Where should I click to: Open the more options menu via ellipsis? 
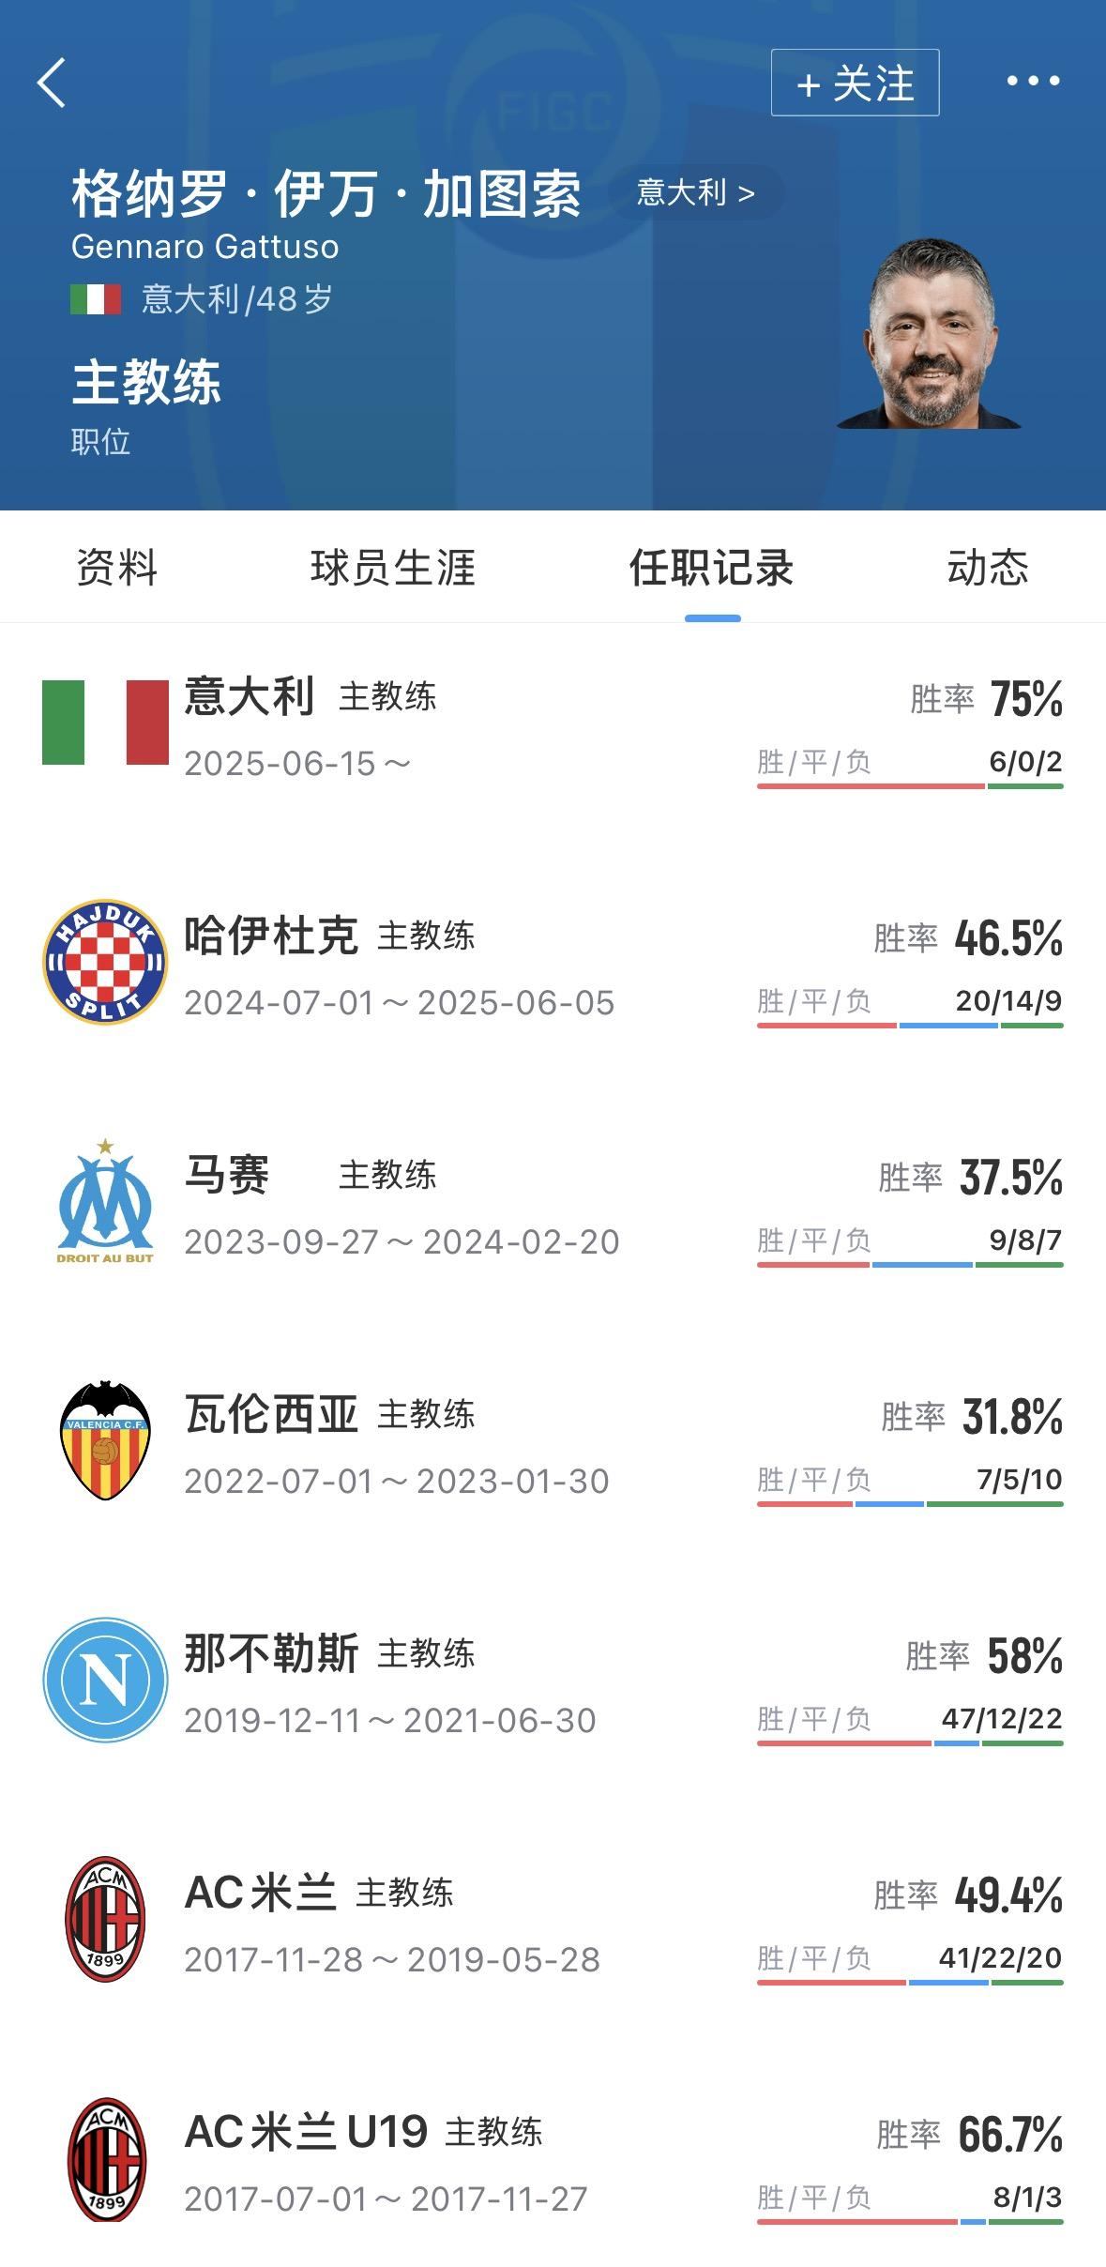tap(1032, 83)
